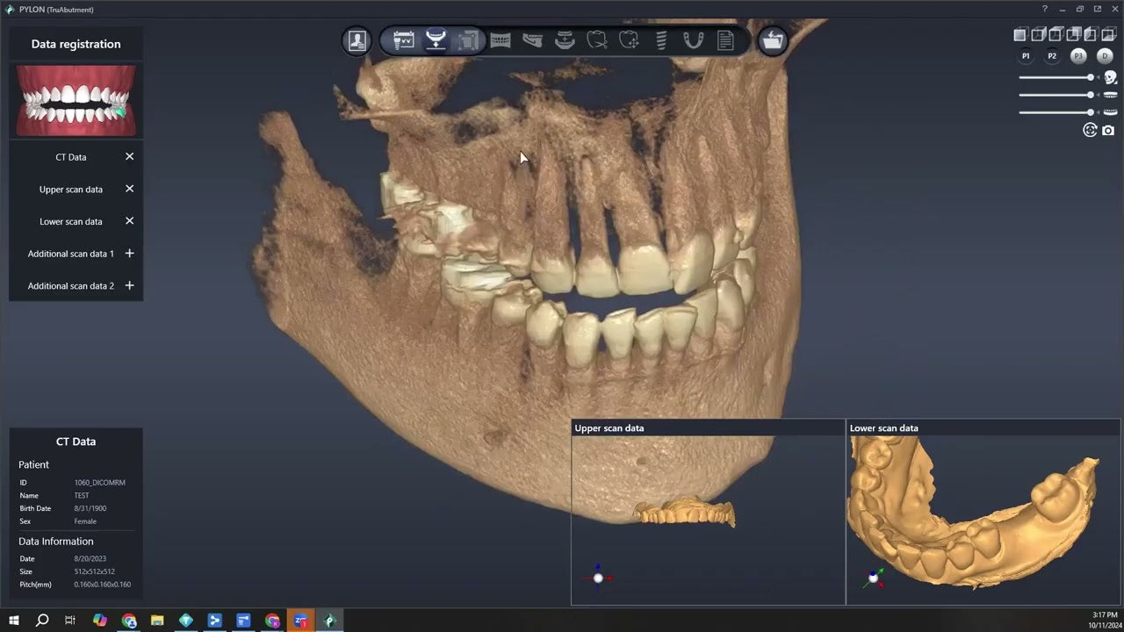The width and height of the screenshot is (1124, 632).
Task: Click the open project folder button
Action: pos(773,41)
